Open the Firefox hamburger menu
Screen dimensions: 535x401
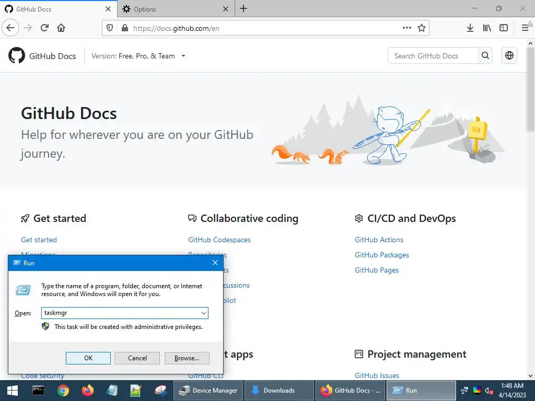tap(525, 28)
